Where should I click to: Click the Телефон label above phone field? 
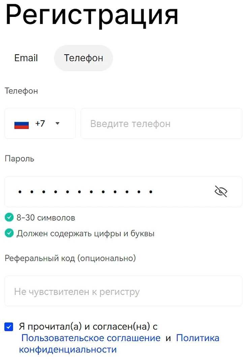tap(21, 91)
